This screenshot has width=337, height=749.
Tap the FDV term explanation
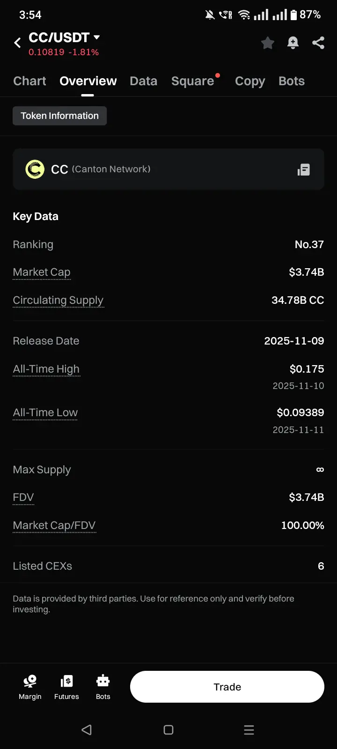pyautogui.click(x=23, y=497)
